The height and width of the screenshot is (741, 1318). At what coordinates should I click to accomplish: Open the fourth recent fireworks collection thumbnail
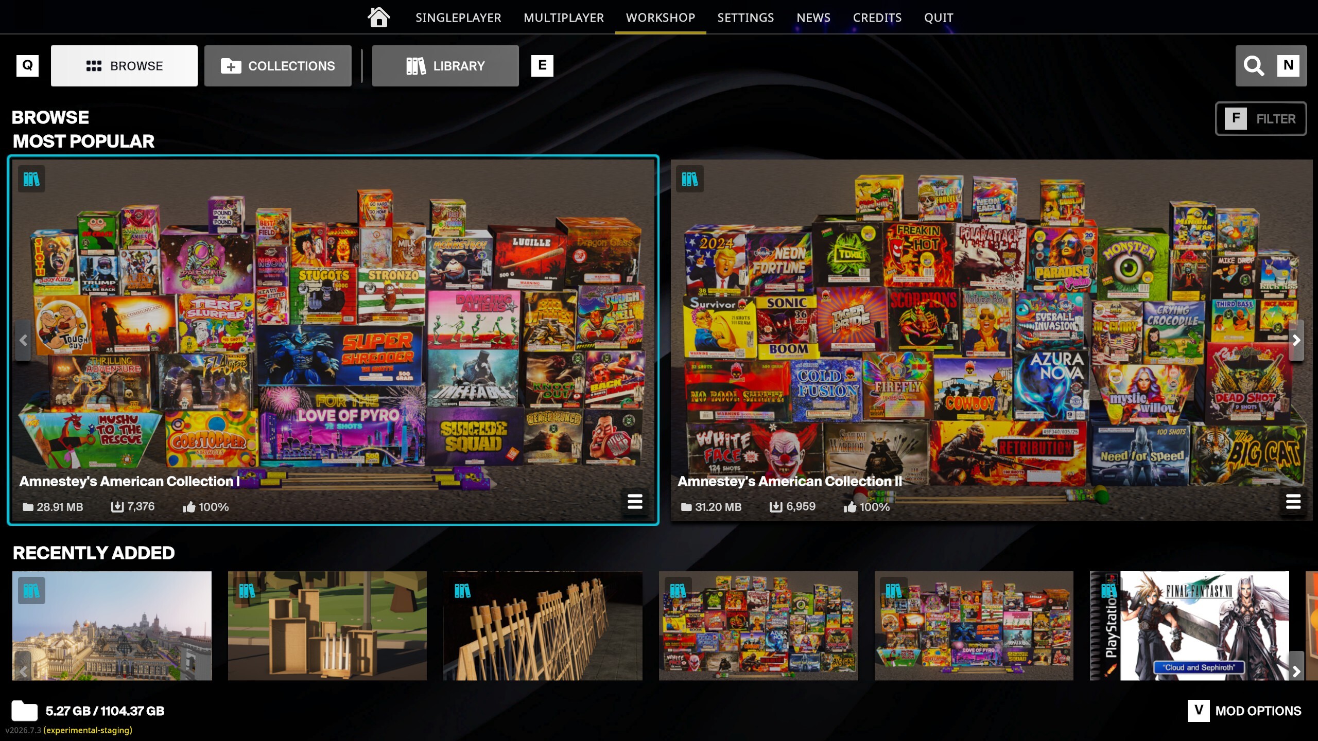tap(758, 626)
